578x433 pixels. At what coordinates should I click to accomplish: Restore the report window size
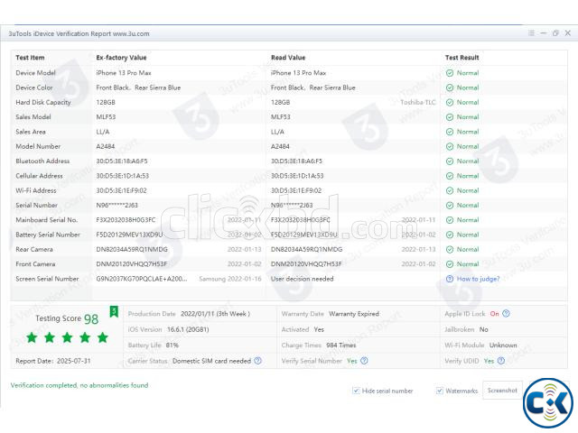pyautogui.click(x=555, y=33)
